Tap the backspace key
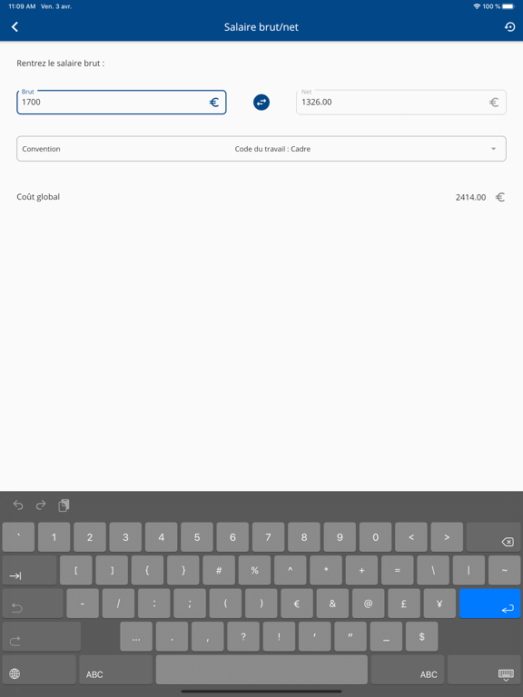Screen dimensions: 523x697 coord(494,537)
